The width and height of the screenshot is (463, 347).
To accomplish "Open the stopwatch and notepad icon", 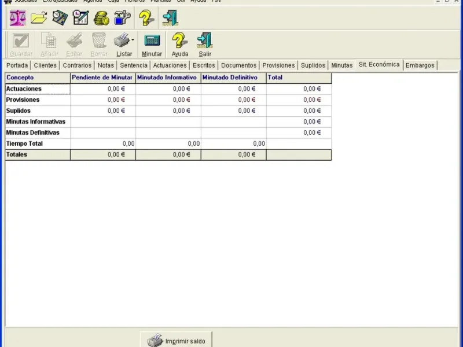I will (60, 18).
